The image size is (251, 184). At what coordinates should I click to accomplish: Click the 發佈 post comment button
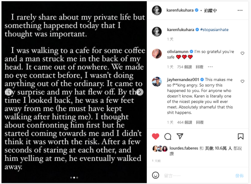[x=239, y=175]
